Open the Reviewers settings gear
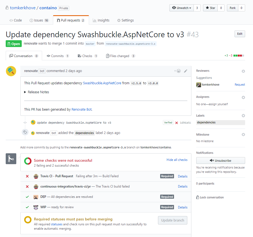Image resolution: width=253 pixels, height=237 pixels. (243, 71)
